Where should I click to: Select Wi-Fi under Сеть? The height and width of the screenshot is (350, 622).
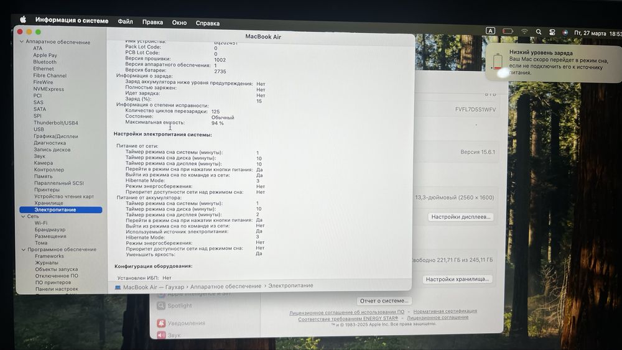[41, 223]
